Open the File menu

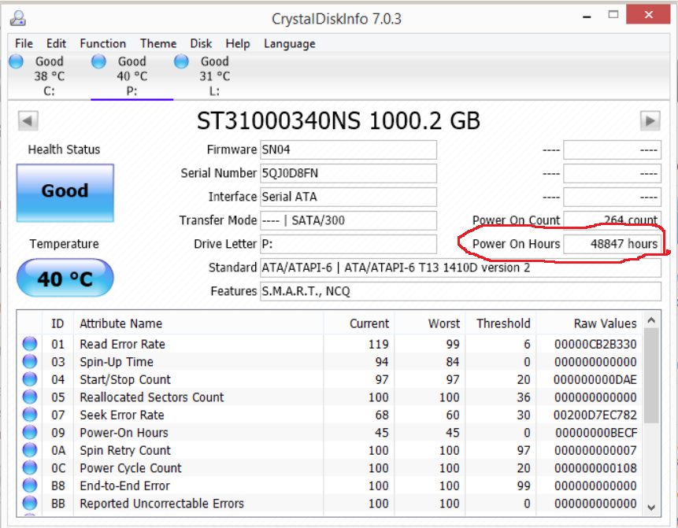pyautogui.click(x=24, y=43)
